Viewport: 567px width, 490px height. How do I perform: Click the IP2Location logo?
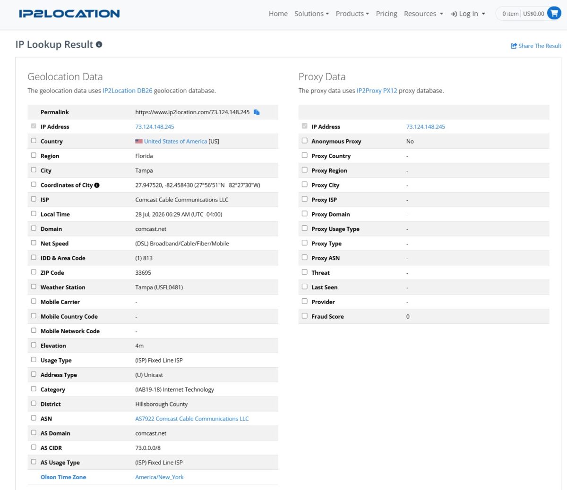[69, 14]
